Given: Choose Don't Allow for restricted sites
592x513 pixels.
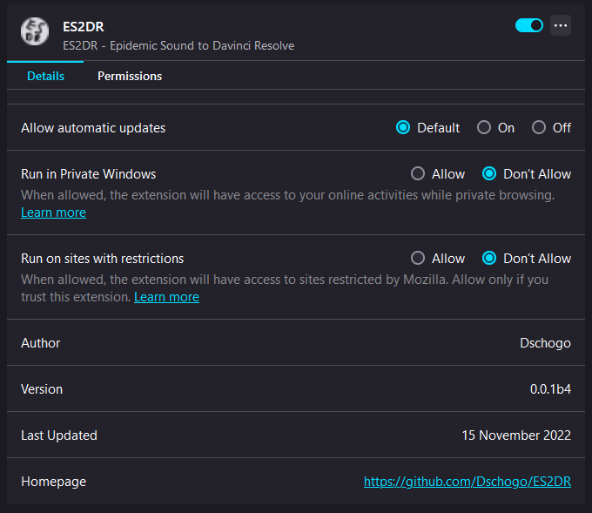Looking at the screenshot, I should (489, 258).
